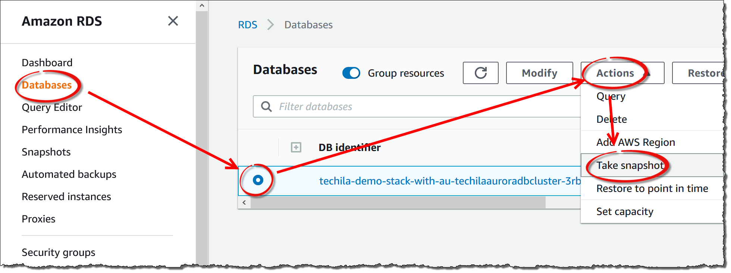This screenshot has width=731, height=273.
Task: Click the breadcrumb chevron after RDS
Action: (271, 25)
